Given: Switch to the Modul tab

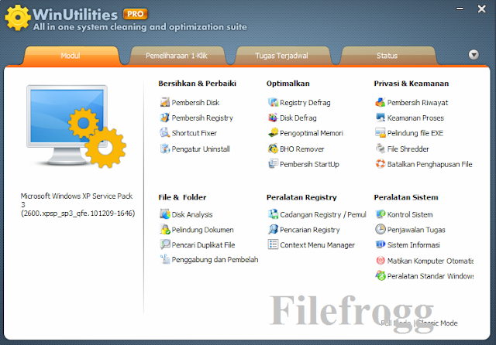Looking at the screenshot, I should click(71, 56).
